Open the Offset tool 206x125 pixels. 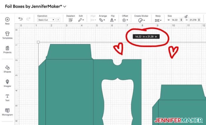(x=124, y=20)
